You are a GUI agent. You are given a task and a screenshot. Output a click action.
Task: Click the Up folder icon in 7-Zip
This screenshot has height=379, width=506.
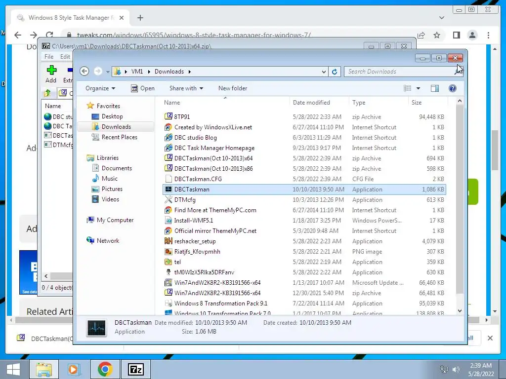47,93
